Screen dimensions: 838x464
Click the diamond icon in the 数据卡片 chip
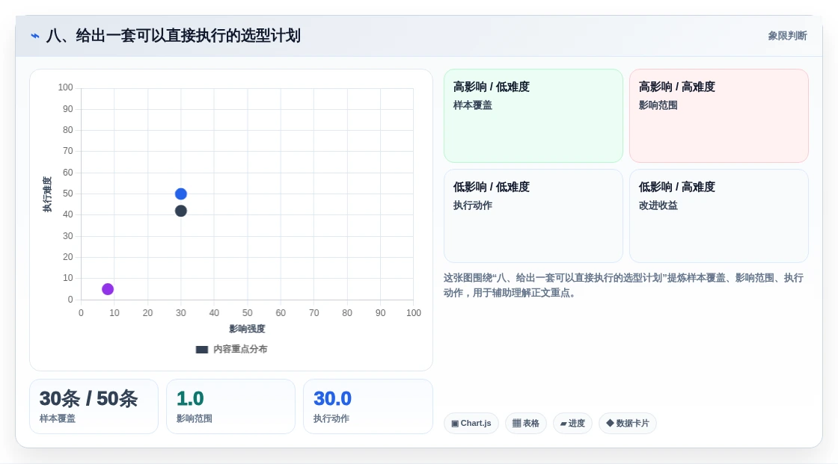(x=610, y=423)
